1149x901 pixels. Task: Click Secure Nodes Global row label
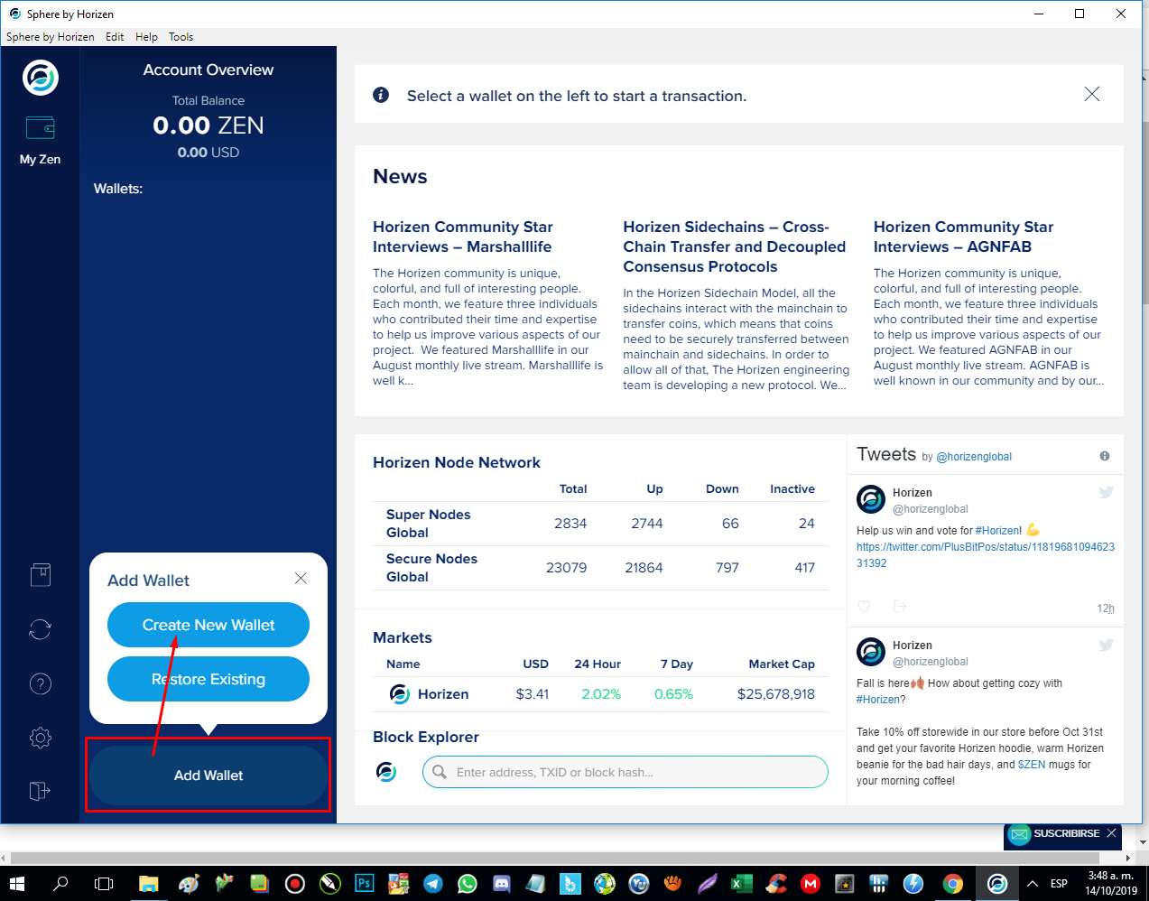click(x=431, y=568)
